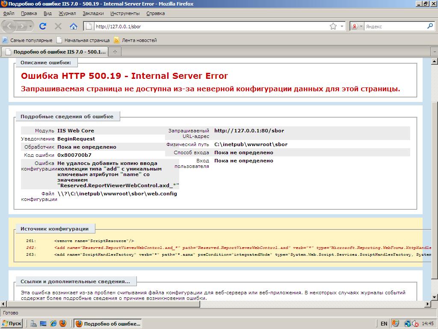Image resolution: width=438 pixels, height=329 pixels.
Task: Open the Вид menu
Action: (47, 13)
